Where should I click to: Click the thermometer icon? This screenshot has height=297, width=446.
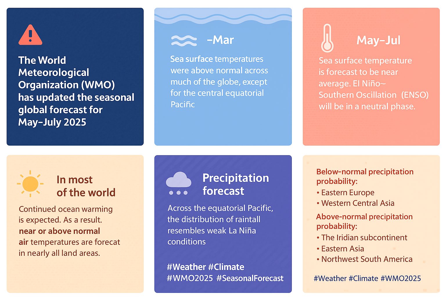327,38
